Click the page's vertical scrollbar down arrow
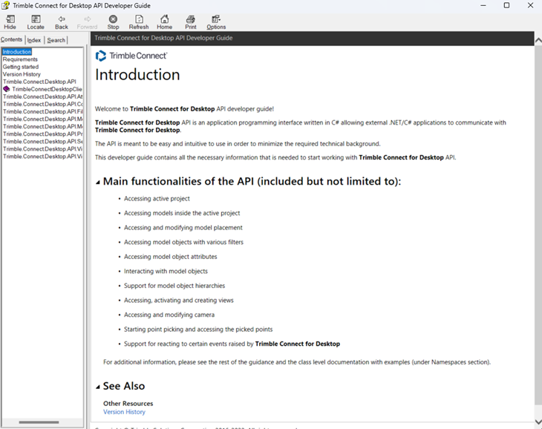The image size is (542, 429). point(538,422)
